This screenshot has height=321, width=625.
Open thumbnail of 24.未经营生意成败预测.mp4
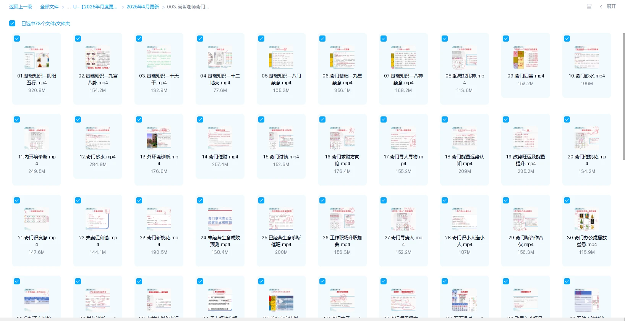coord(220,219)
